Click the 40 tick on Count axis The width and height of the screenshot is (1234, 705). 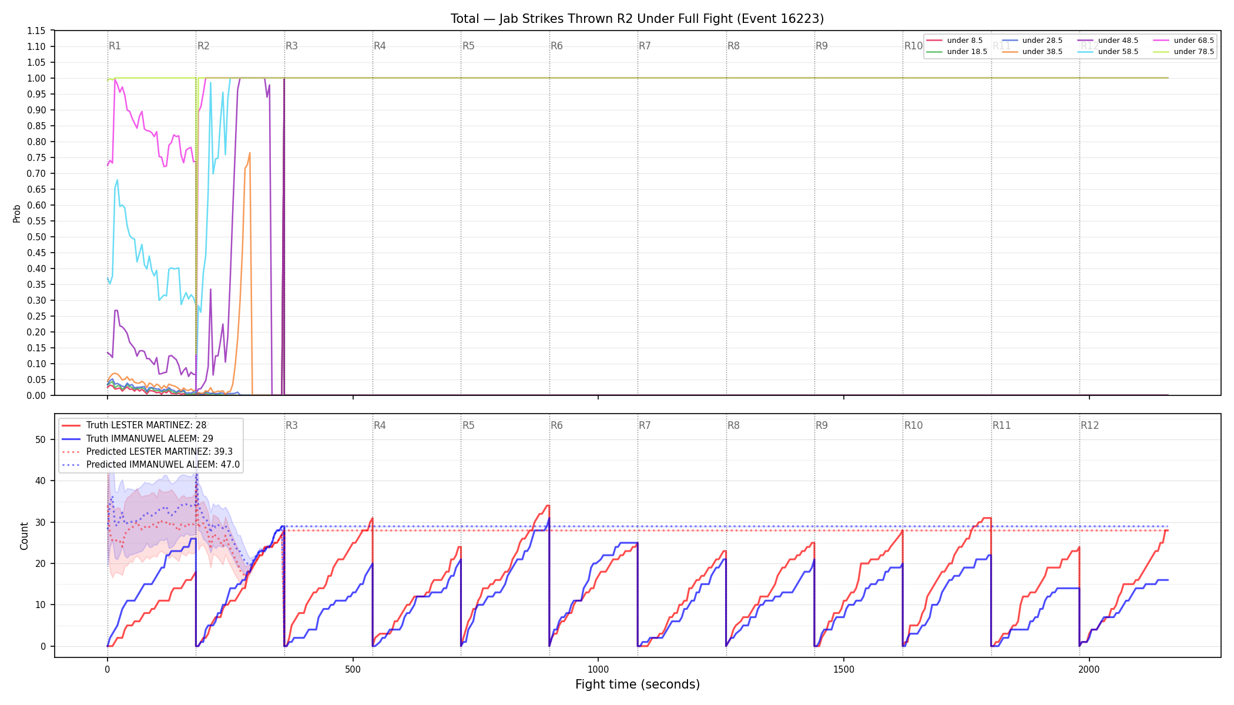click(x=41, y=481)
